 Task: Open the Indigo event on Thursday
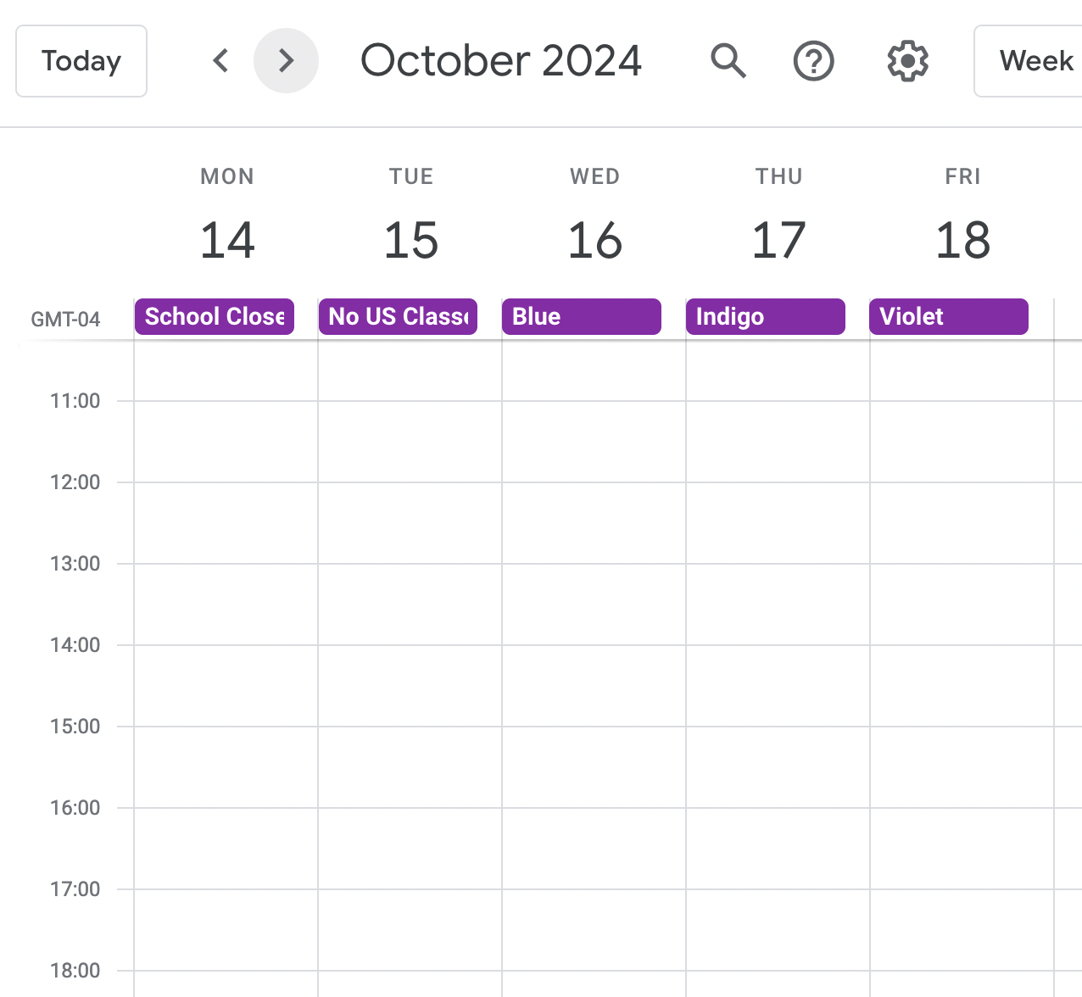click(766, 316)
